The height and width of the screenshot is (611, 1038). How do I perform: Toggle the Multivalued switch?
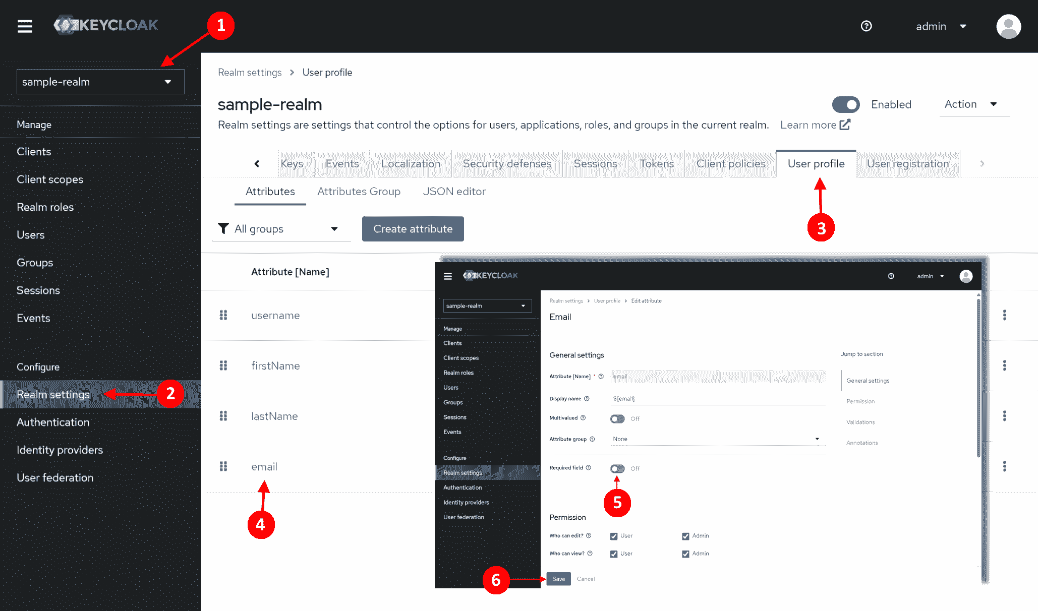pos(617,419)
